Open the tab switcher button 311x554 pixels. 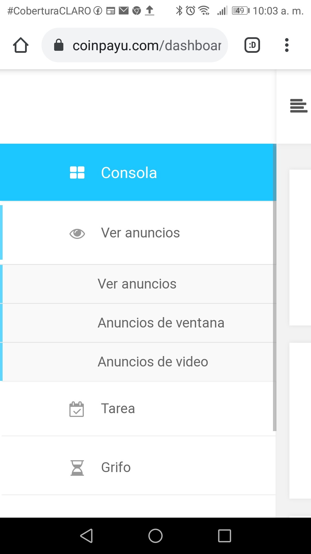252,45
